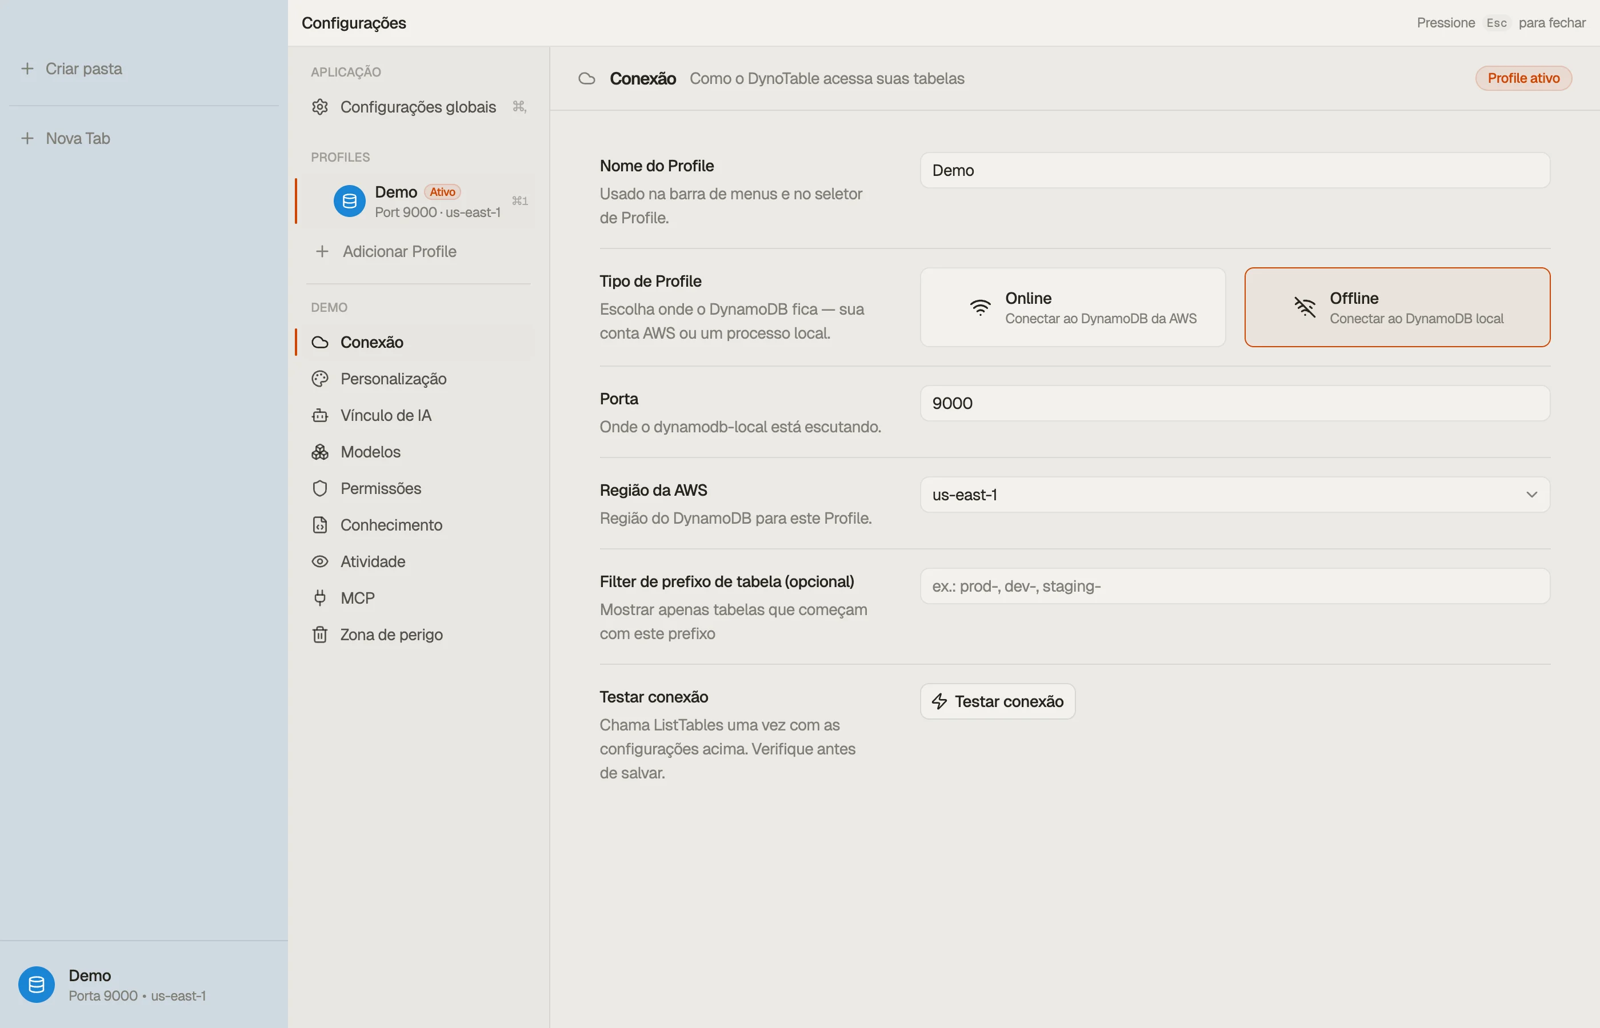The image size is (1600, 1028).
Task: Click the gear icon for Configurações globais
Action: pos(320,107)
